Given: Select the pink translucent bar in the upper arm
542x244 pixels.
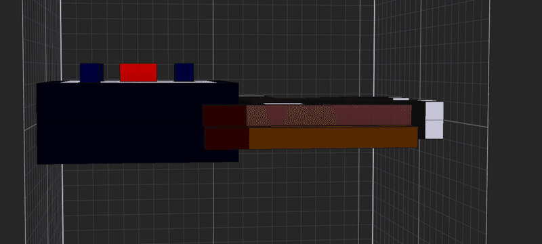Looking at the screenshot, I should click(329, 115).
